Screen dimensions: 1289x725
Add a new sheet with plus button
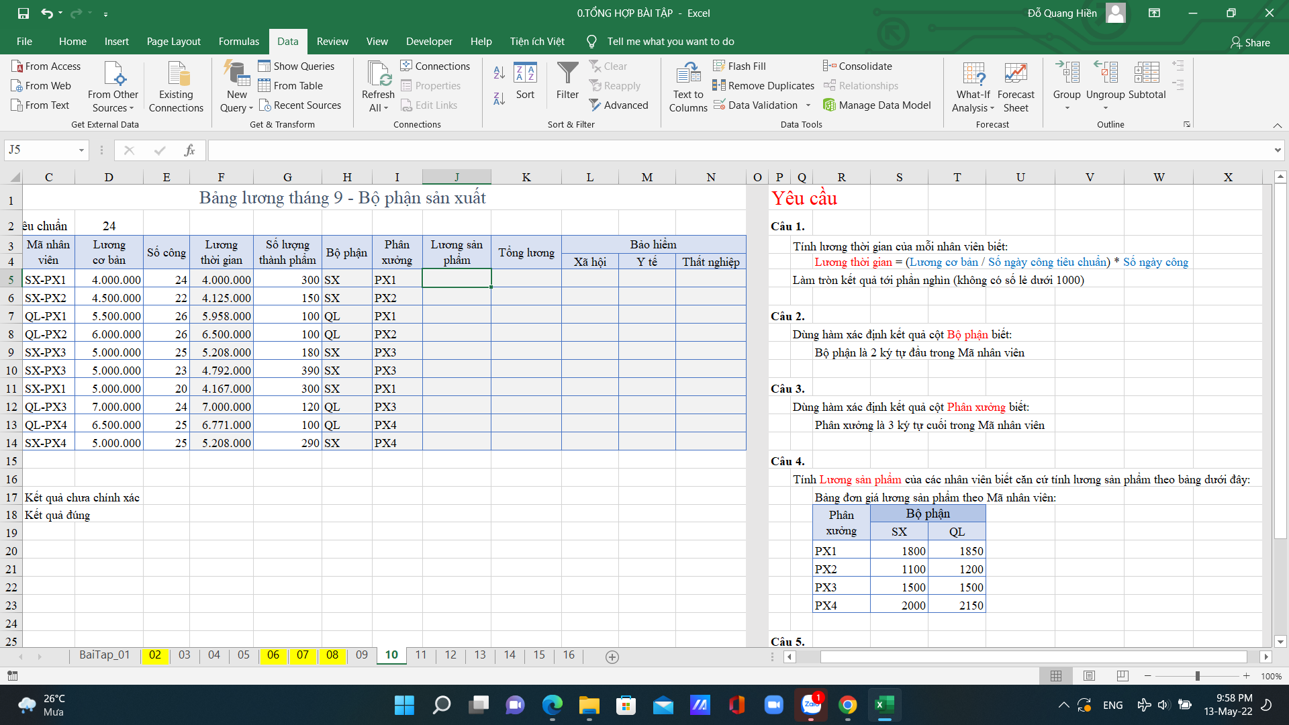[x=612, y=657]
